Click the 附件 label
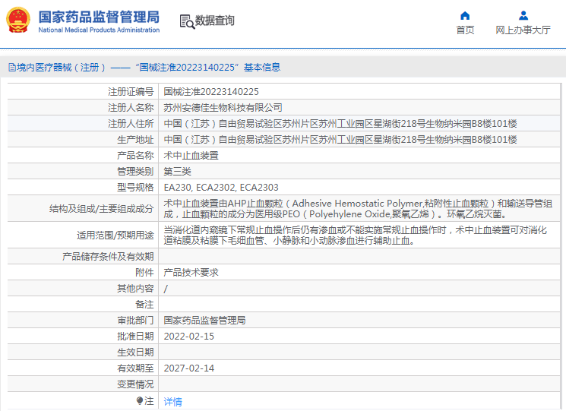Screen dimensions: 566x411 (x=144, y=273)
